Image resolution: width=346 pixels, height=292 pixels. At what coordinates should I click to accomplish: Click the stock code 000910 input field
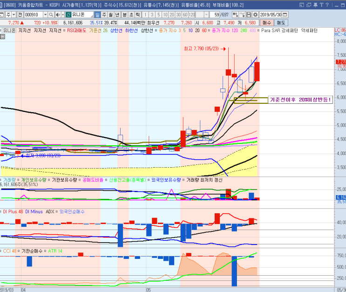pos(34,15)
